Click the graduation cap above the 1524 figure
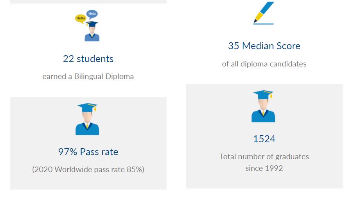Viewport: 352px width, 199px height. (263, 94)
